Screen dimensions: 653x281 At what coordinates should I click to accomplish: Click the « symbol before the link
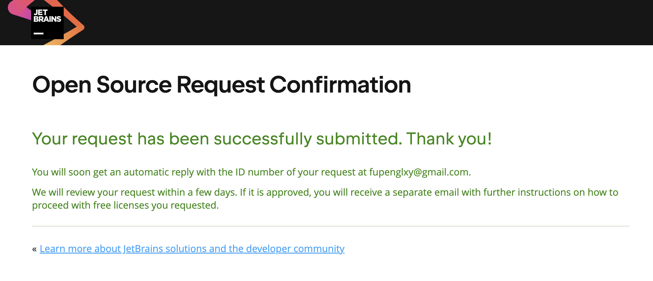(x=34, y=249)
